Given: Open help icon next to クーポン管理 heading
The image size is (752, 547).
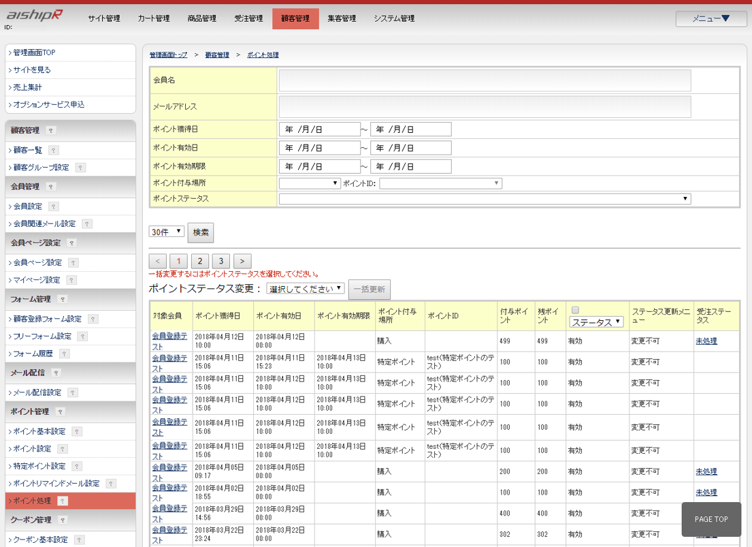Looking at the screenshot, I should pyautogui.click(x=63, y=520).
